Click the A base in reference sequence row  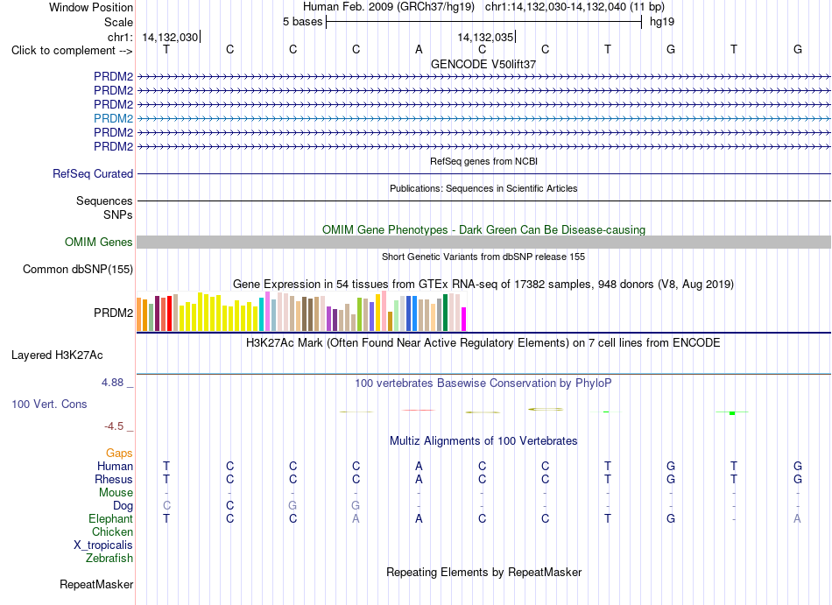point(419,50)
